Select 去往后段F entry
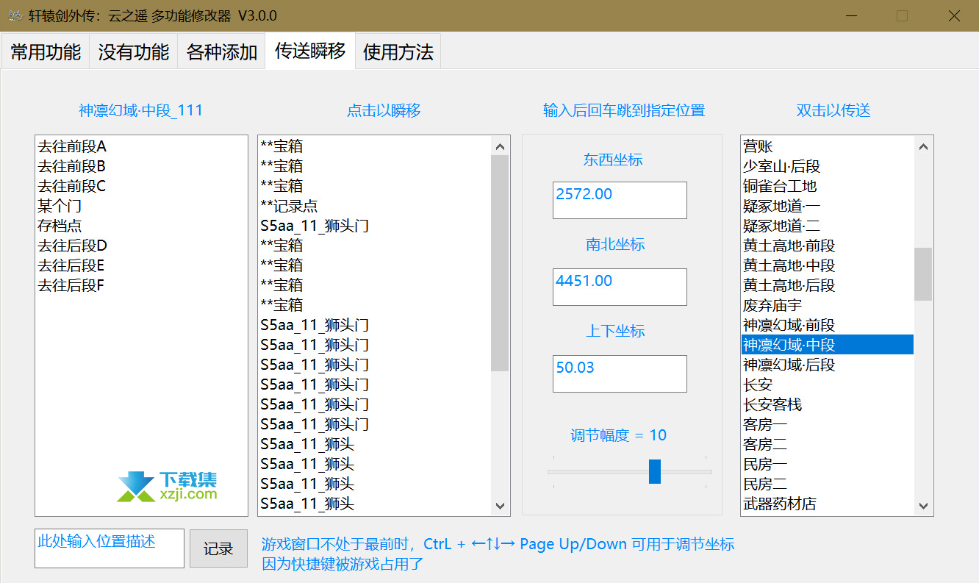This screenshot has height=583, width=979. pos(141,285)
